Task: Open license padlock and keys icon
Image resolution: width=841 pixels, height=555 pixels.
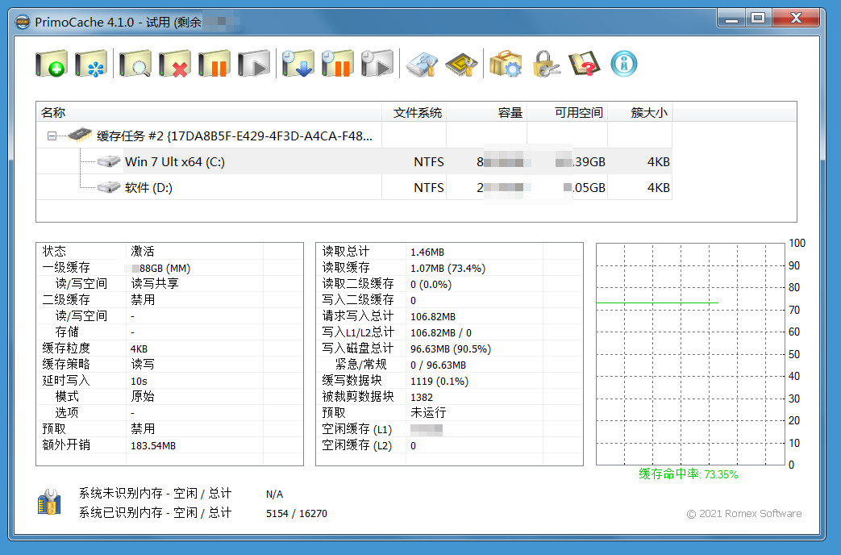Action: click(546, 64)
